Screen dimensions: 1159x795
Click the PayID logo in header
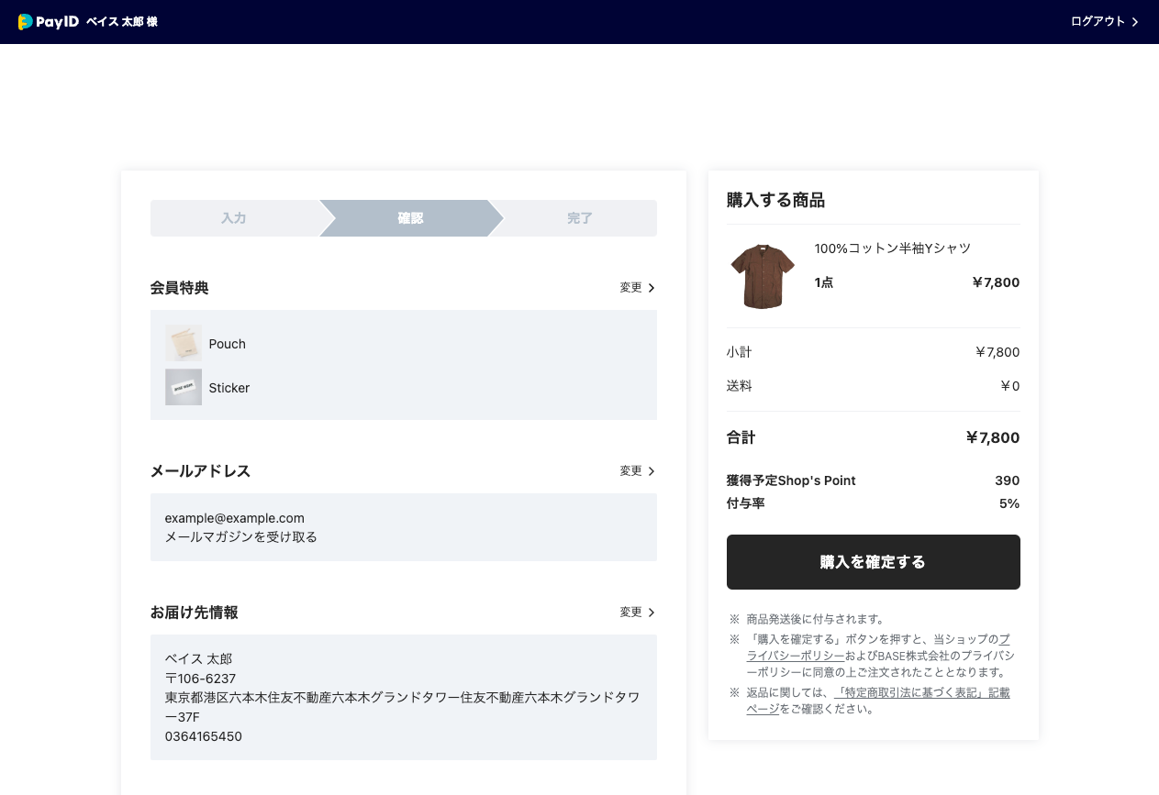[x=49, y=21]
